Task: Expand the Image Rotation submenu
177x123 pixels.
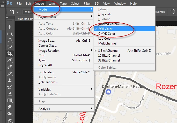Action: point(64,50)
